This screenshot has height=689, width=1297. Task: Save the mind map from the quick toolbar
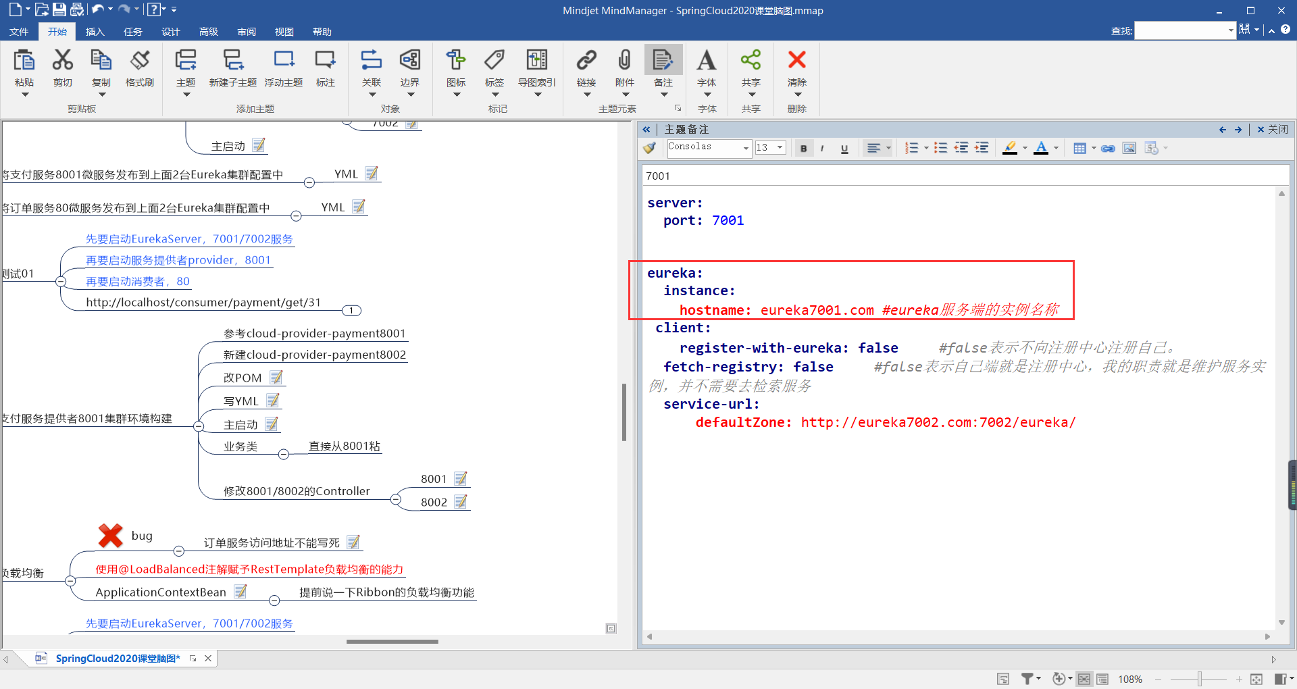[59, 9]
